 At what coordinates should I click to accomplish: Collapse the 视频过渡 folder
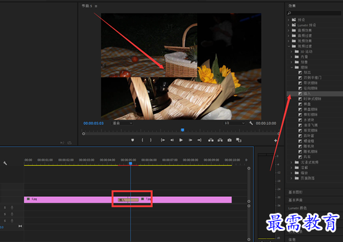289,46
